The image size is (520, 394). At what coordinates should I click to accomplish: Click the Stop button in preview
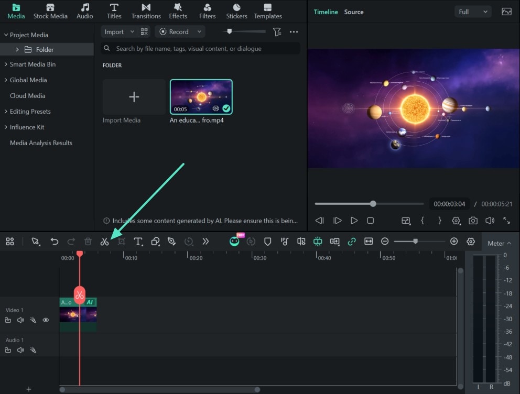(x=371, y=221)
